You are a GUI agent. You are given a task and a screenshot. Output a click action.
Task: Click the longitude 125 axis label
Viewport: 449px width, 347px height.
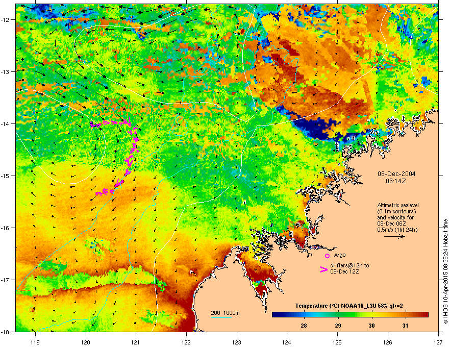pos(337,342)
